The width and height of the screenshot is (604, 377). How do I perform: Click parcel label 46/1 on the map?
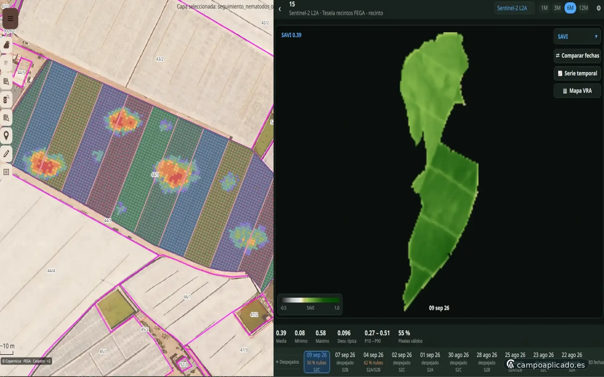click(x=187, y=297)
